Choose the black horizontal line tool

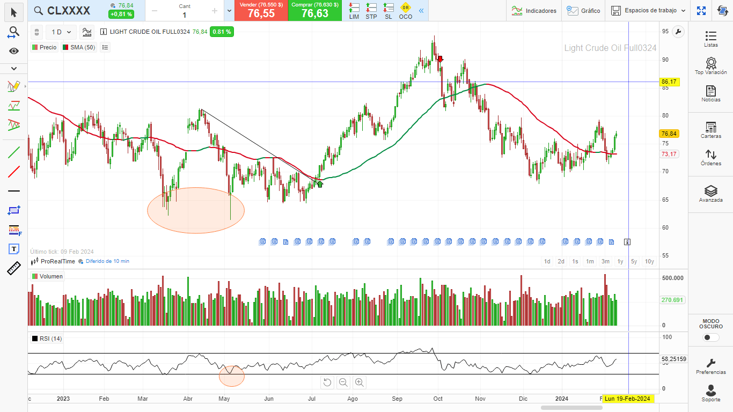click(14, 191)
